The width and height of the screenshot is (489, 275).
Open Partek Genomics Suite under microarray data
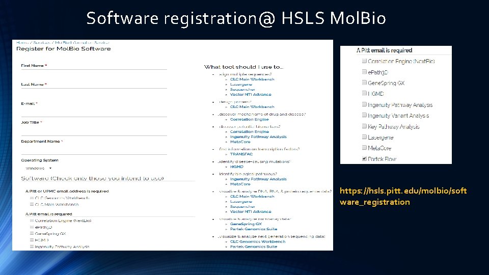254,229
